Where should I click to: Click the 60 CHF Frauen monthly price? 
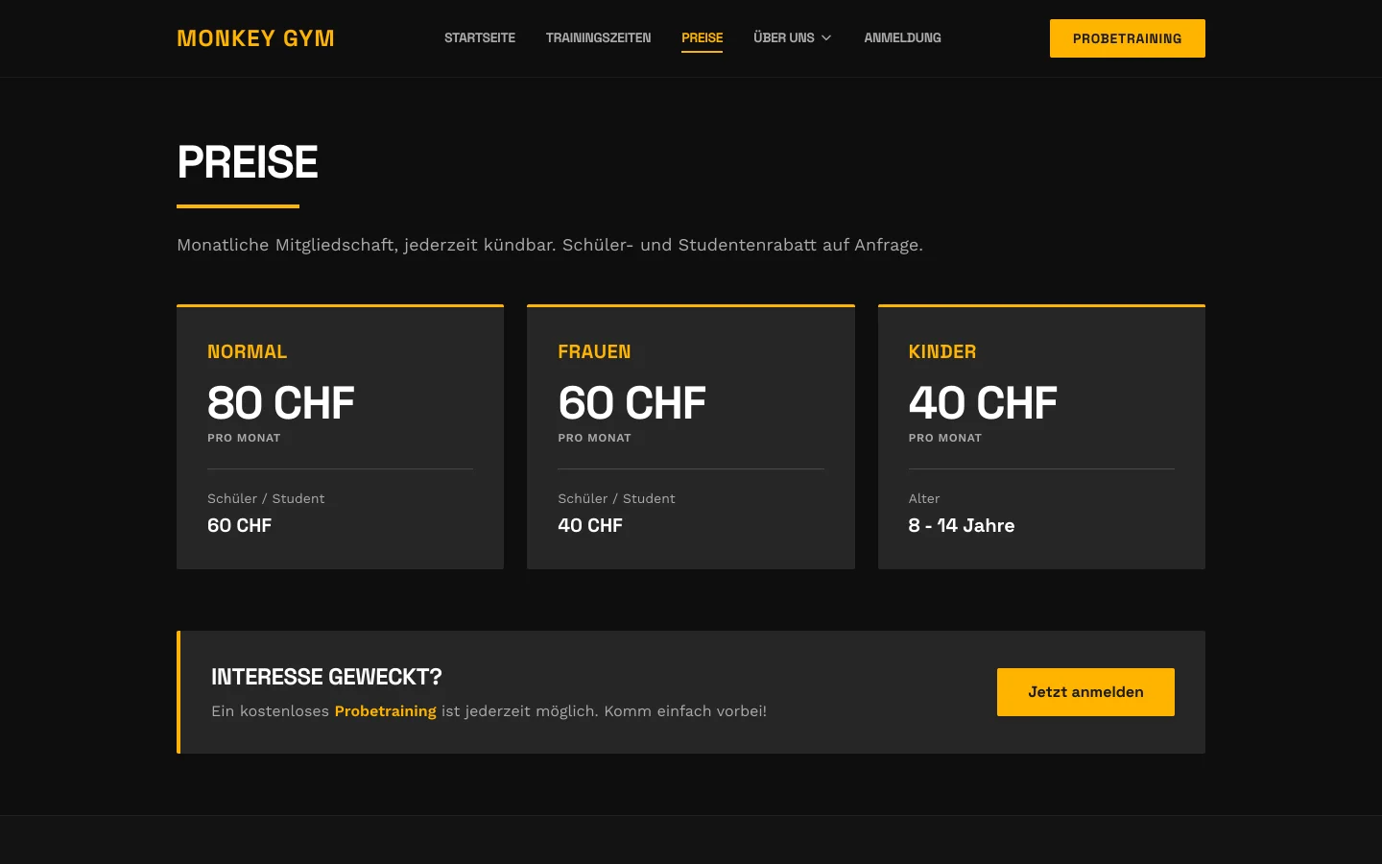(x=631, y=403)
